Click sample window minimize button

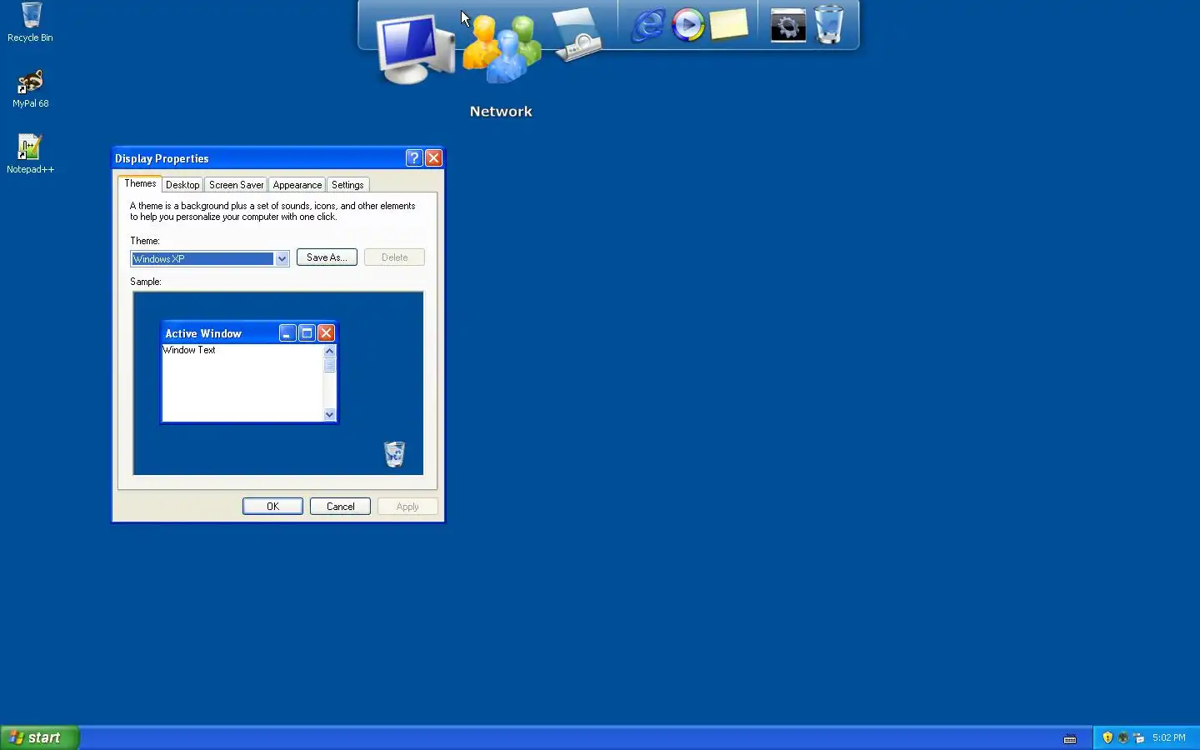[287, 333]
